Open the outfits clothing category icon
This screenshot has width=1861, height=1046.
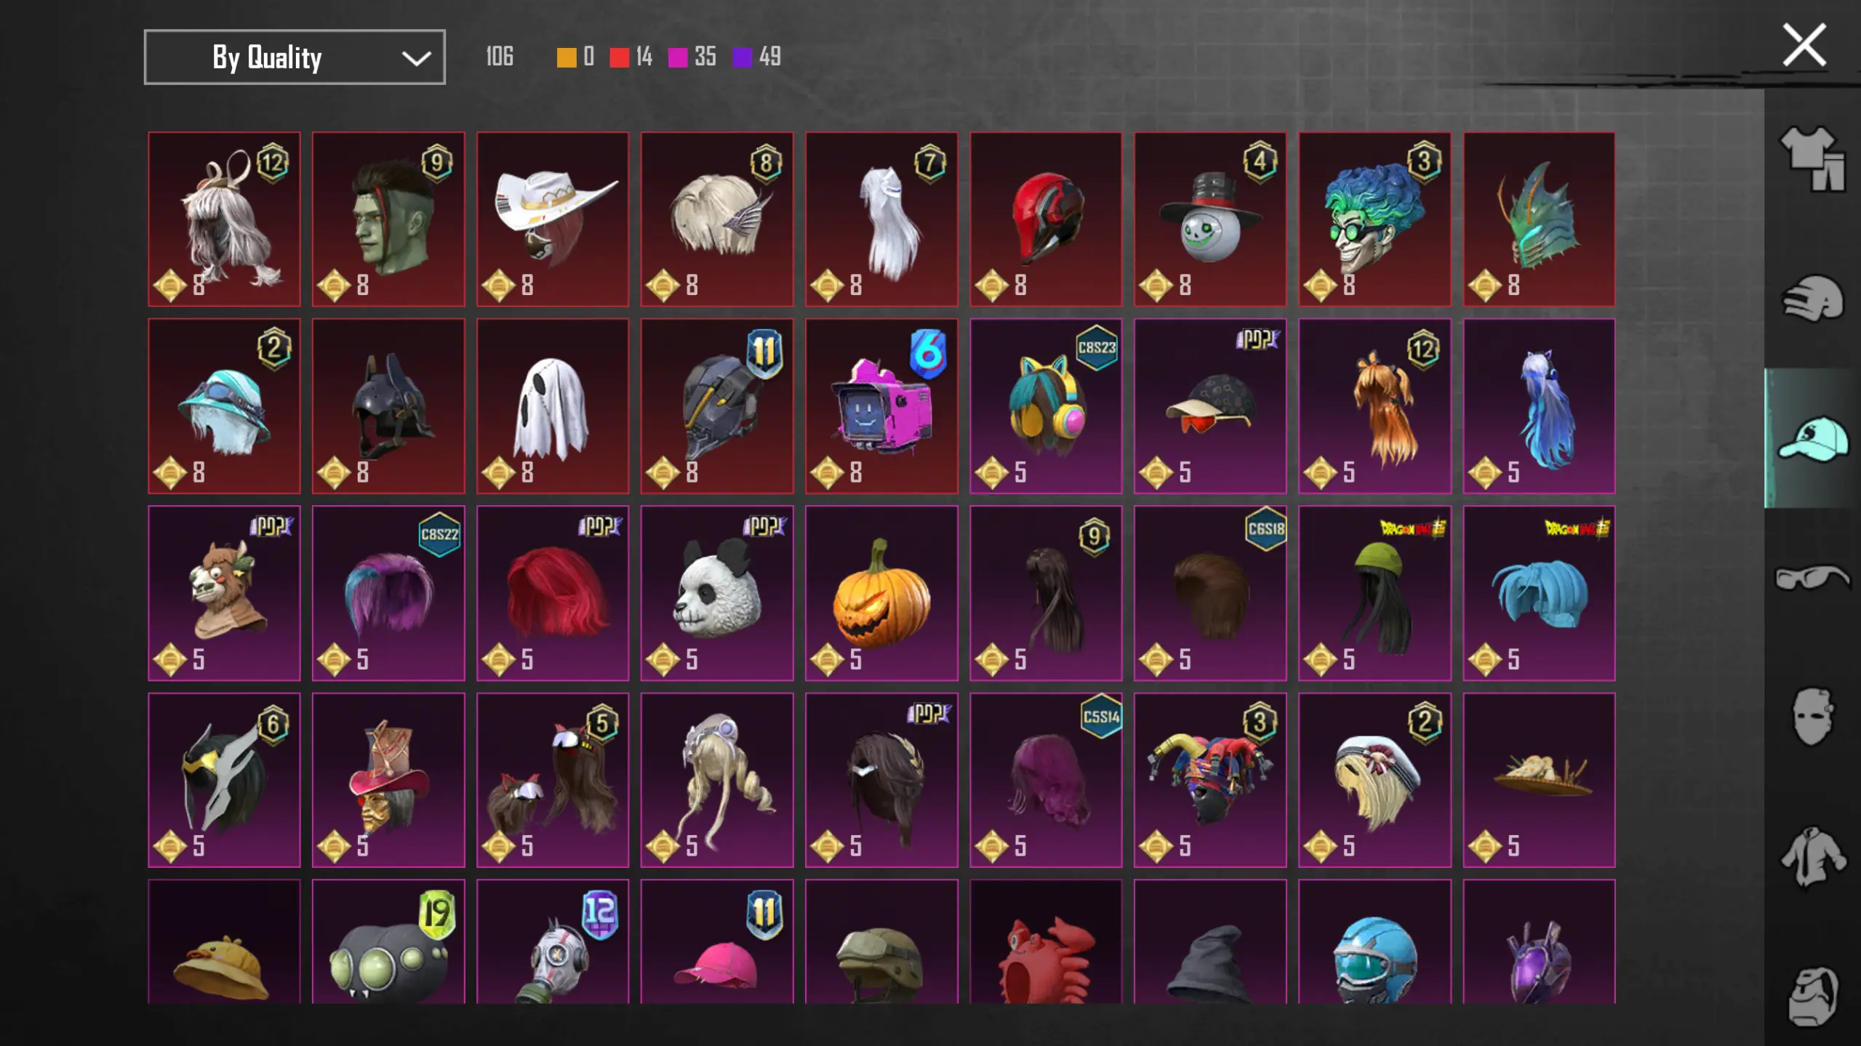(x=1812, y=158)
